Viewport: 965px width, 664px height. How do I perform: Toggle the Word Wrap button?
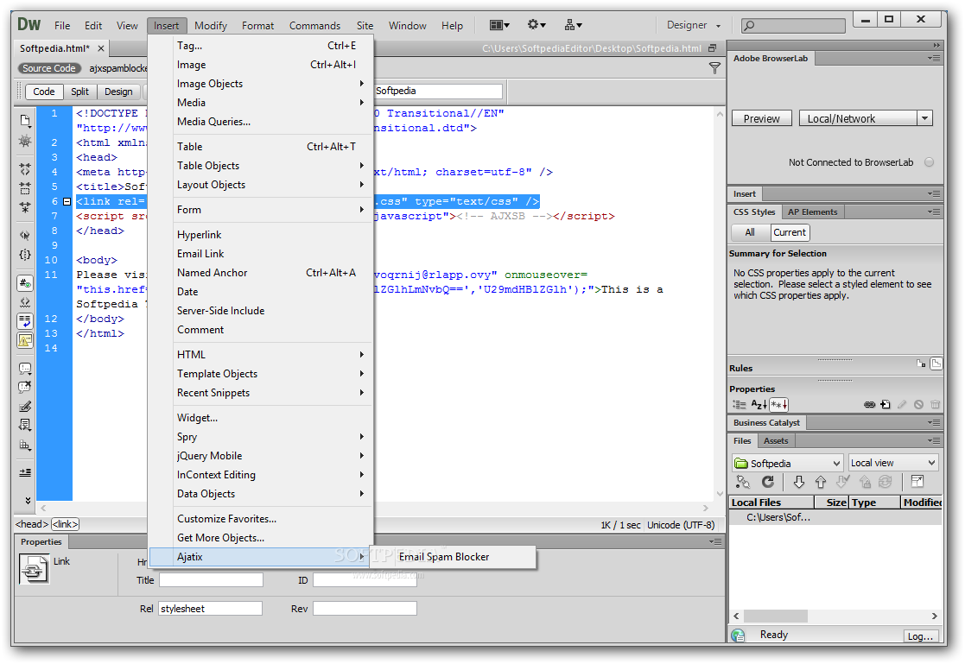(24, 320)
